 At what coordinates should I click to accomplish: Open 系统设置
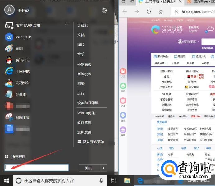(x=84, y=74)
